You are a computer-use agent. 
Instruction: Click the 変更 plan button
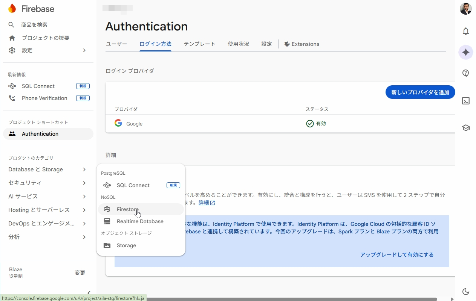pos(80,273)
